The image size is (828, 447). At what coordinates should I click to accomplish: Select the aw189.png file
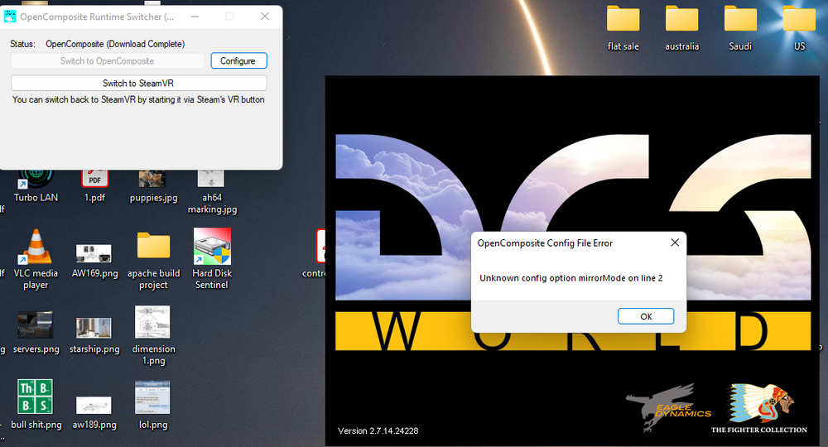[x=94, y=411]
